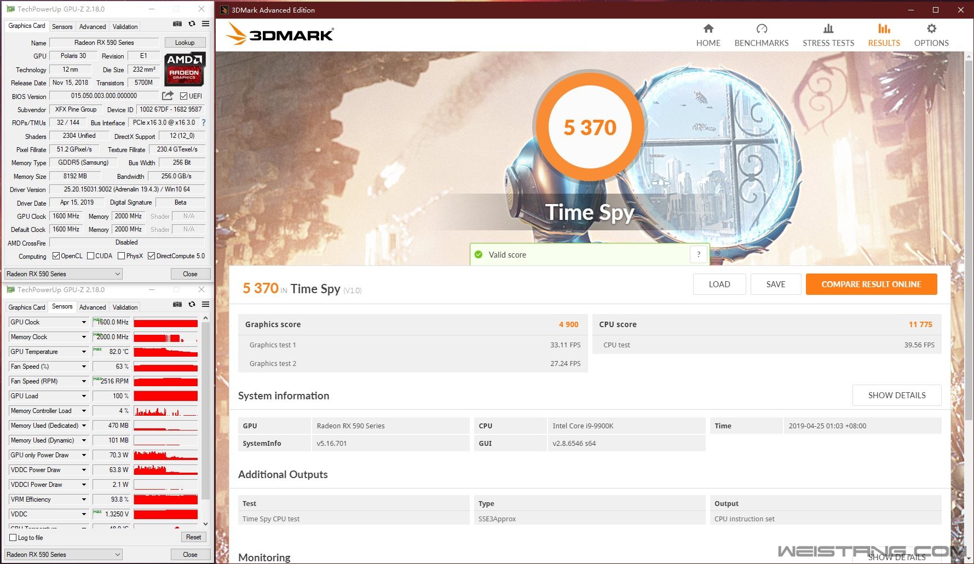Click the Bus Interface question mark icon
The height and width of the screenshot is (564, 974).
pos(204,123)
